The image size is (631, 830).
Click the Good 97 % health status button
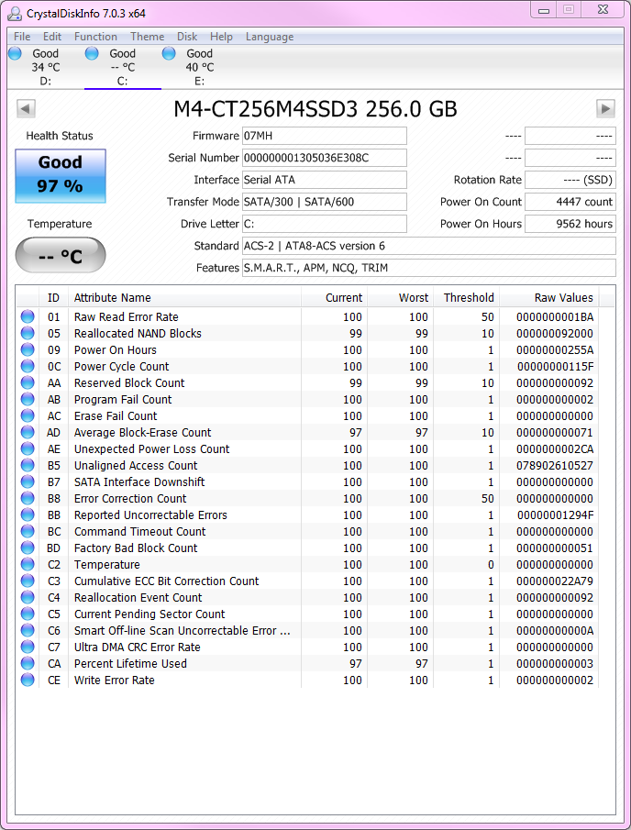[61, 176]
